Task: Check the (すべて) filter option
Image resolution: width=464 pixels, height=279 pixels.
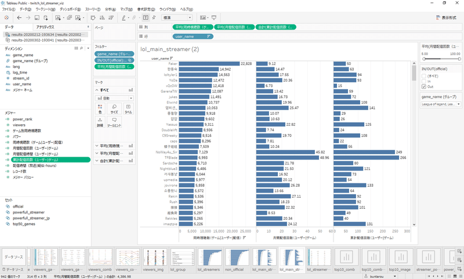Action: [x=424, y=76]
